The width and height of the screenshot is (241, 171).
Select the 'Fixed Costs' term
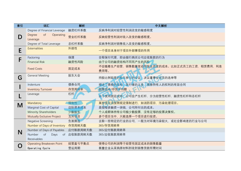click(35, 69)
